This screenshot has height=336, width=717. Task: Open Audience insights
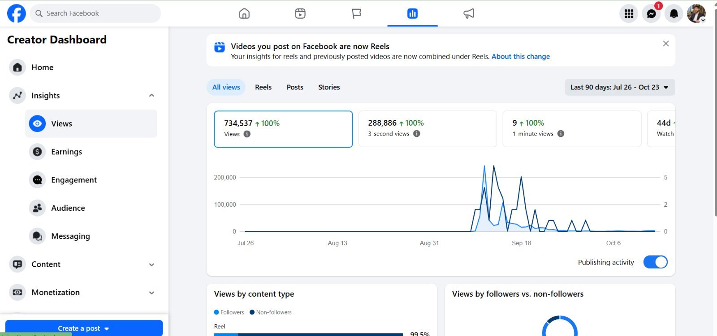click(91, 208)
